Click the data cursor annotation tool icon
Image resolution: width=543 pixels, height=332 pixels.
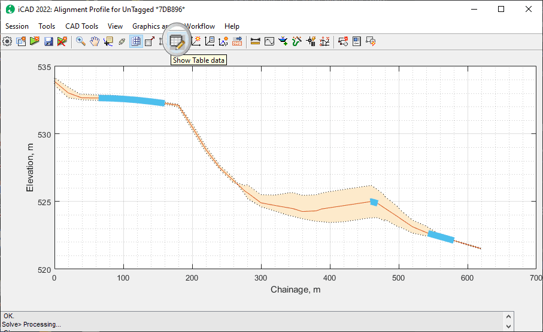coord(108,41)
